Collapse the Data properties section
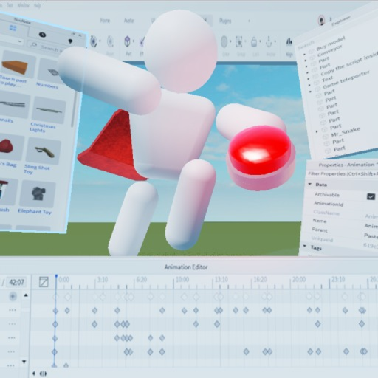This screenshot has height=378, width=378. (310, 184)
